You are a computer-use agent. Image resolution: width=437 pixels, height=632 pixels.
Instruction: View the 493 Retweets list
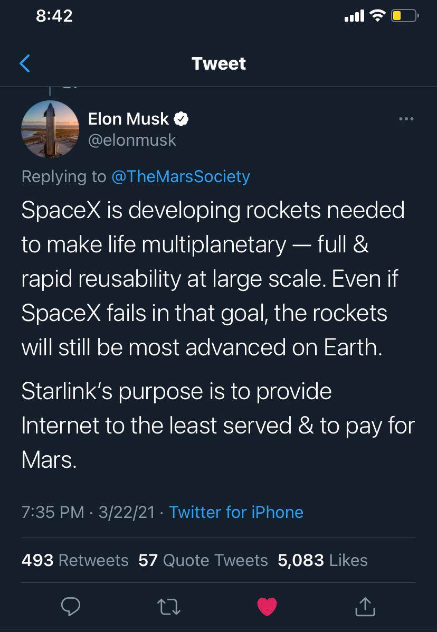coord(74,560)
